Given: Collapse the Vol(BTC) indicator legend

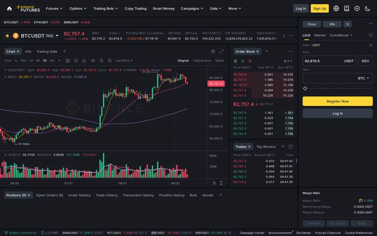Looking at the screenshot, I should coord(6,155).
